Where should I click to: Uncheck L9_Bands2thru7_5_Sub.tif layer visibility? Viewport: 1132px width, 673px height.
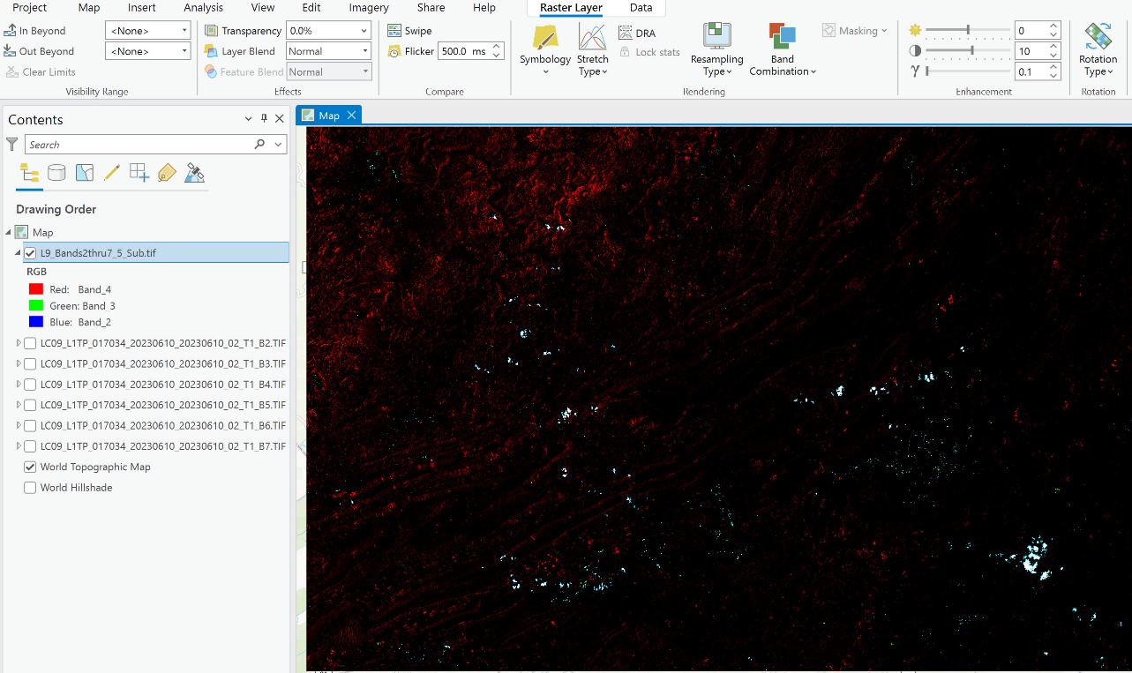point(30,253)
